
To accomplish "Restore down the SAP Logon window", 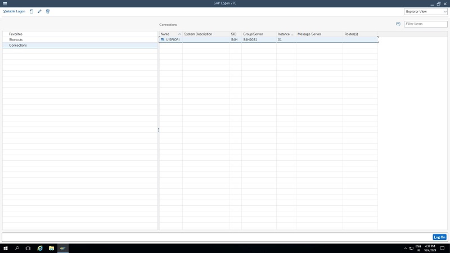I will 439,4.
